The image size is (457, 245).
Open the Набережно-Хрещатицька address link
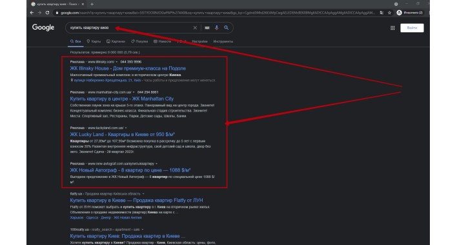(x=107, y=81)
